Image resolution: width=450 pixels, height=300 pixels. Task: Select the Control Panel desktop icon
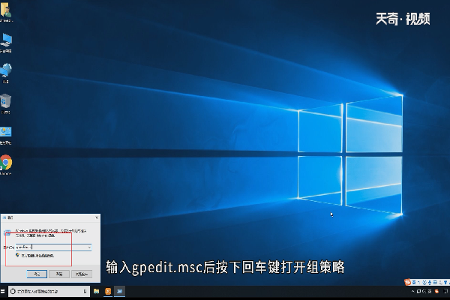pyautogui.click(x=6, y=134)
